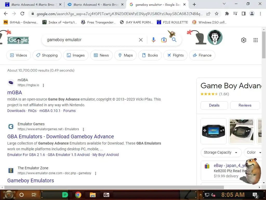Open the notification center in tray
266x200 pixels.
[x=255, y=195]
